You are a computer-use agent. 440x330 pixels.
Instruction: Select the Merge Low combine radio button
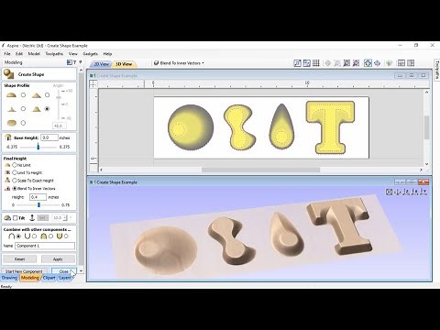pyautogui.click(x=66, y=236)
